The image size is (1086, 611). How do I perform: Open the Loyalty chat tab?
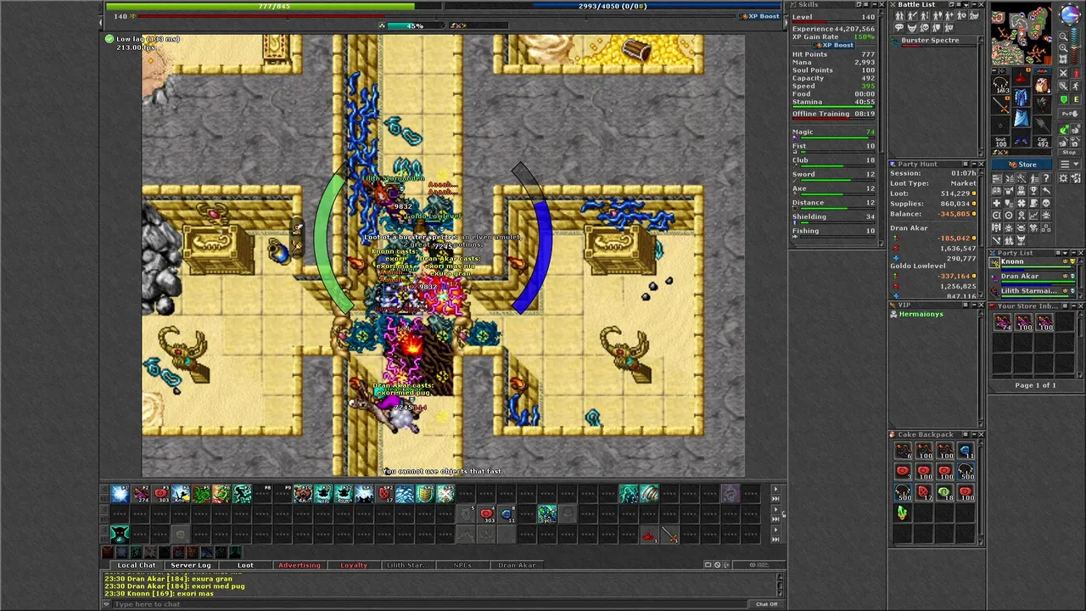354,565
